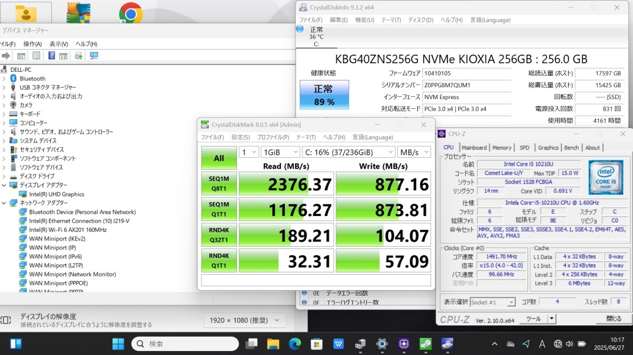Image resolution: width=633 pixels, height=355 pixels.
Task: Open Microsoft Edge from the taskbar
Action: point(295,344)
